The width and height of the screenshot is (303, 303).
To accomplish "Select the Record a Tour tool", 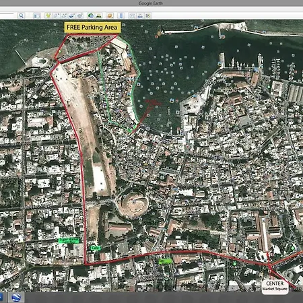I will click(80, 15).
